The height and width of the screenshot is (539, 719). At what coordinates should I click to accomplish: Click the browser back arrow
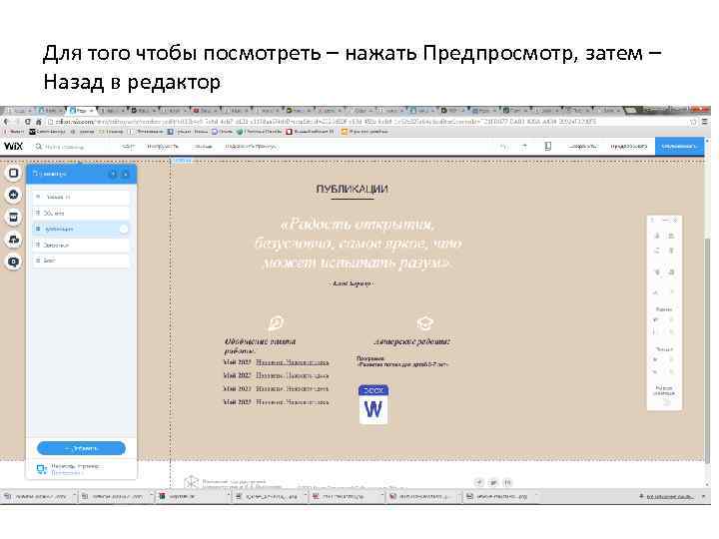click(x=6, y=122)
